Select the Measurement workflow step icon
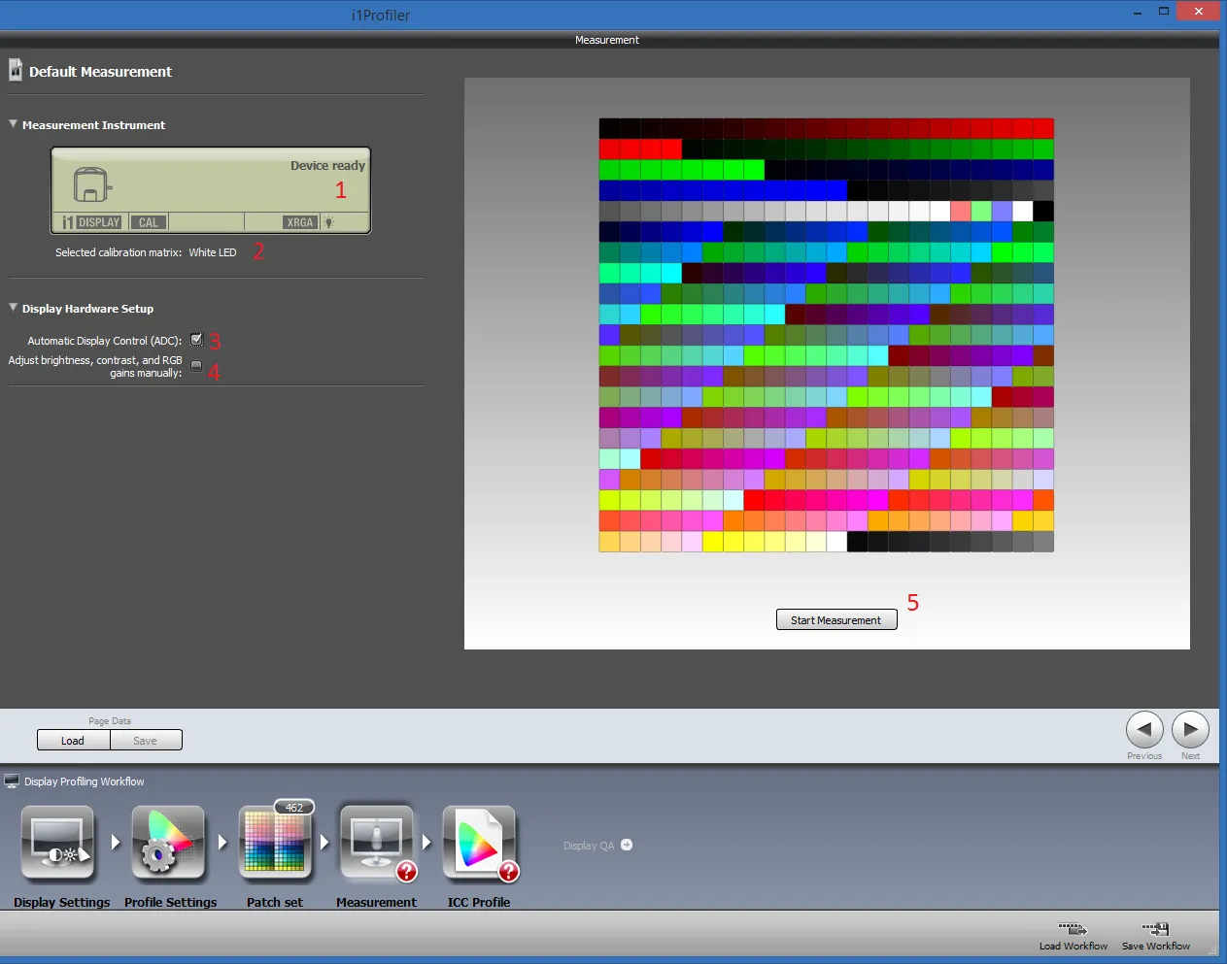The image size is (1227, 964). click(376, 845)
